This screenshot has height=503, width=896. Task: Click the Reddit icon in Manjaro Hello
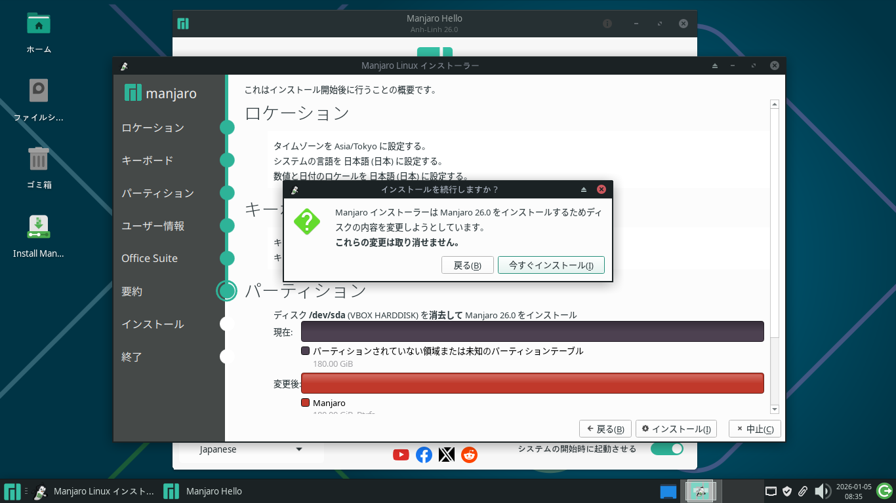click(470, 455)
